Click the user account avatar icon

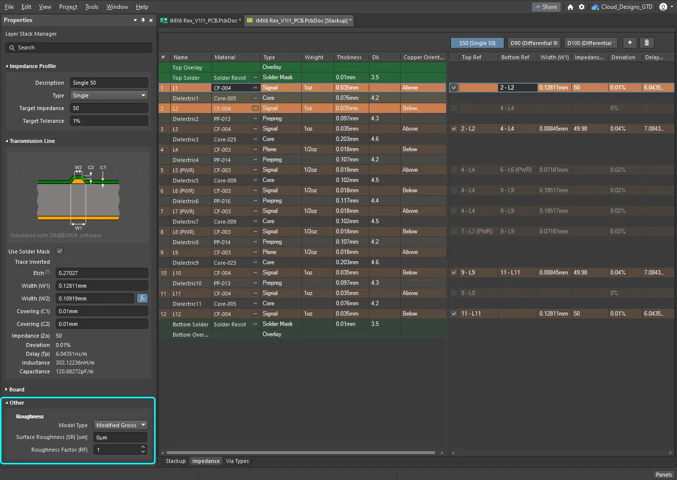click(663, 7)
